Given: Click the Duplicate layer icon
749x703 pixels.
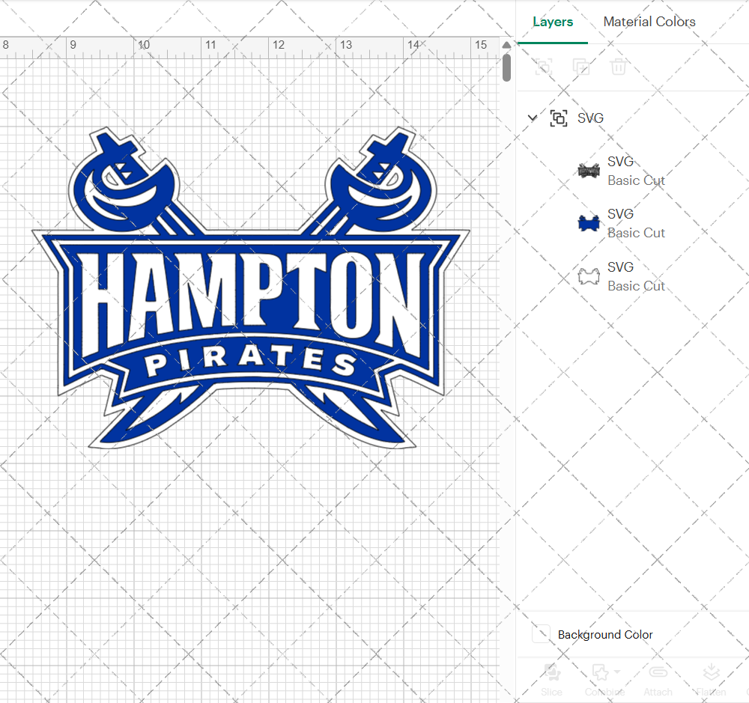Looking at the screenshot, I should tap(581, 67).
